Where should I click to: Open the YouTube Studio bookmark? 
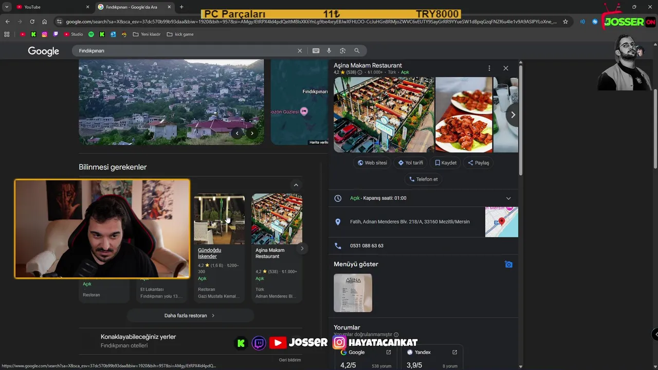(x=73, y=34)
